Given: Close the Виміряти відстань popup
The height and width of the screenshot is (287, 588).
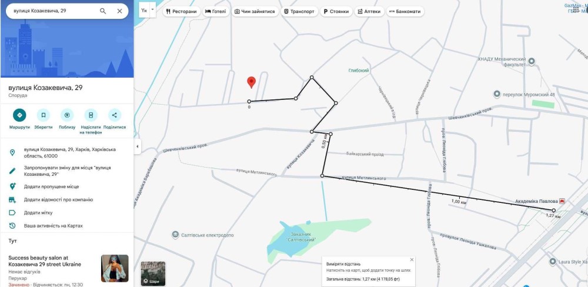Looking at the screenshot, I should tap(412, 259).
